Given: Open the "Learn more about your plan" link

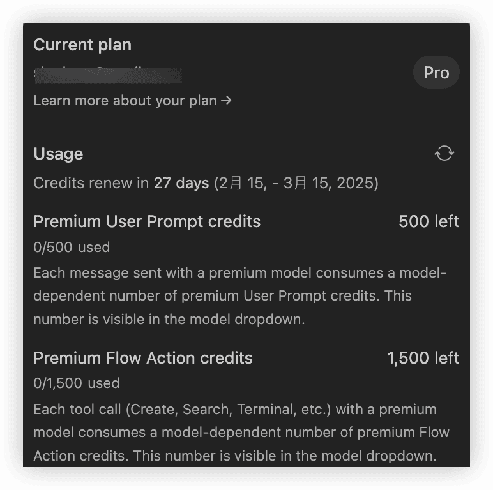Looking at the screenshot, I should 125,101.
